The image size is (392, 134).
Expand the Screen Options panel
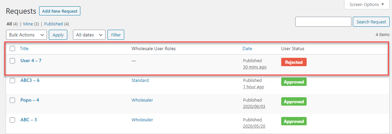click(367, 5)
